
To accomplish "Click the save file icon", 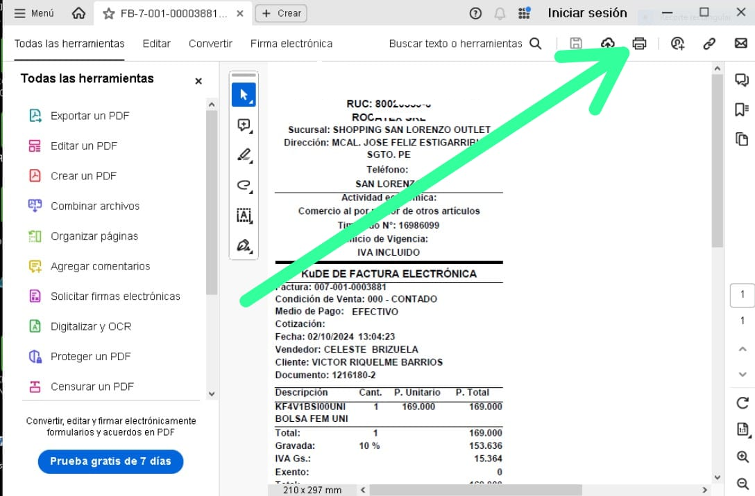I will click(575, 44).
